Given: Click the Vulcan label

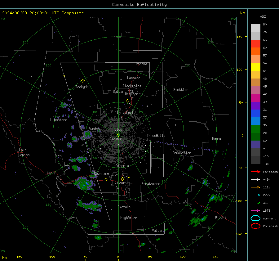Looking at the screenshot, I should click(x=158, y=231).
